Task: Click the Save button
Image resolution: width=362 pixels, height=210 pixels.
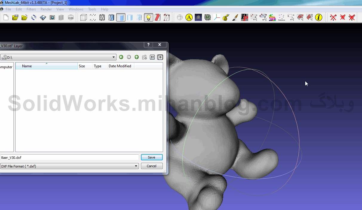Action: point(152,157)
